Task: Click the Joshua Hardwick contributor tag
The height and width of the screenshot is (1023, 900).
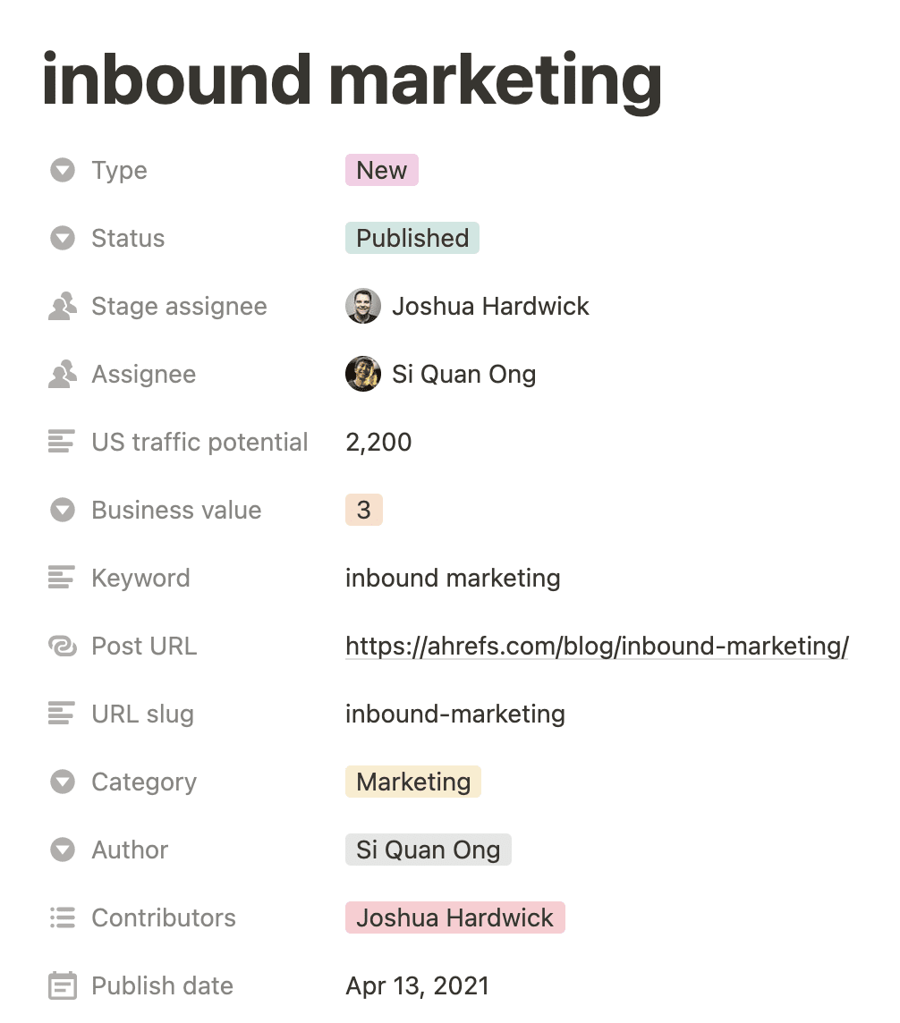Action: 454,917
